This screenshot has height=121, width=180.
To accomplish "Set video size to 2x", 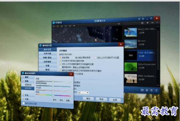I will [70, 26].
